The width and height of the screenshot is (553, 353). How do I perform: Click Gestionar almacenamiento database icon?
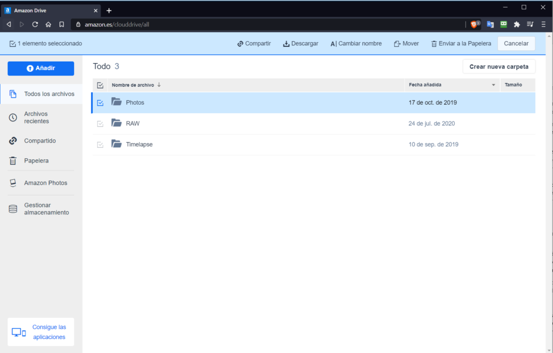point(13,209)
